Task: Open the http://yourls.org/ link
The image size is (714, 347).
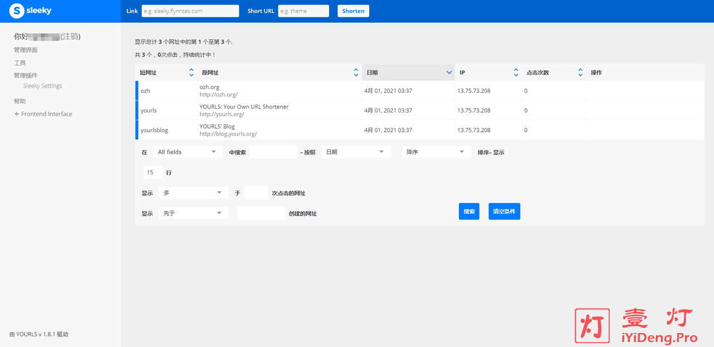Action: click(x=221, y=114)
